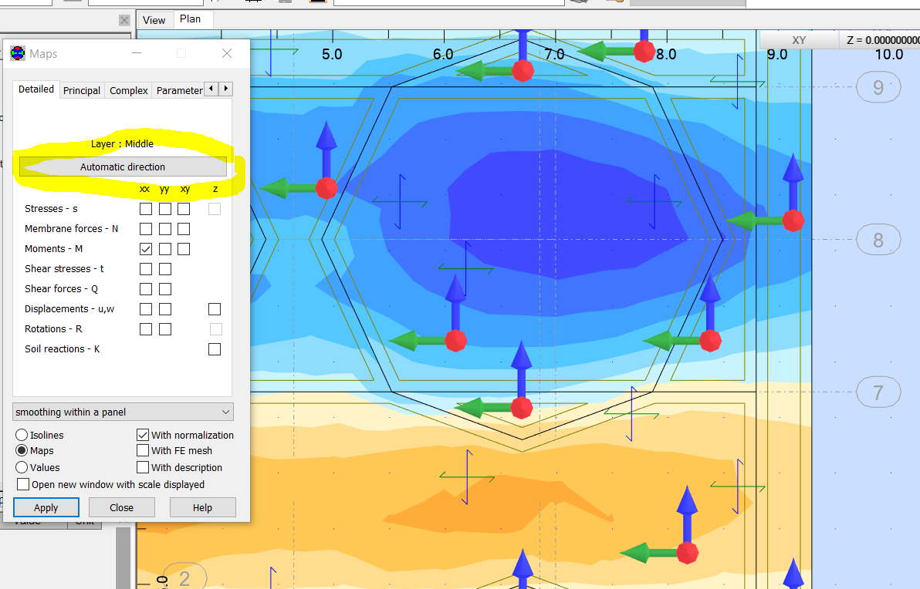This screenshot has width=920, height=589.
Task: Switch to the Complex tab
Action: pyautogui.click(x=127, y=90)
